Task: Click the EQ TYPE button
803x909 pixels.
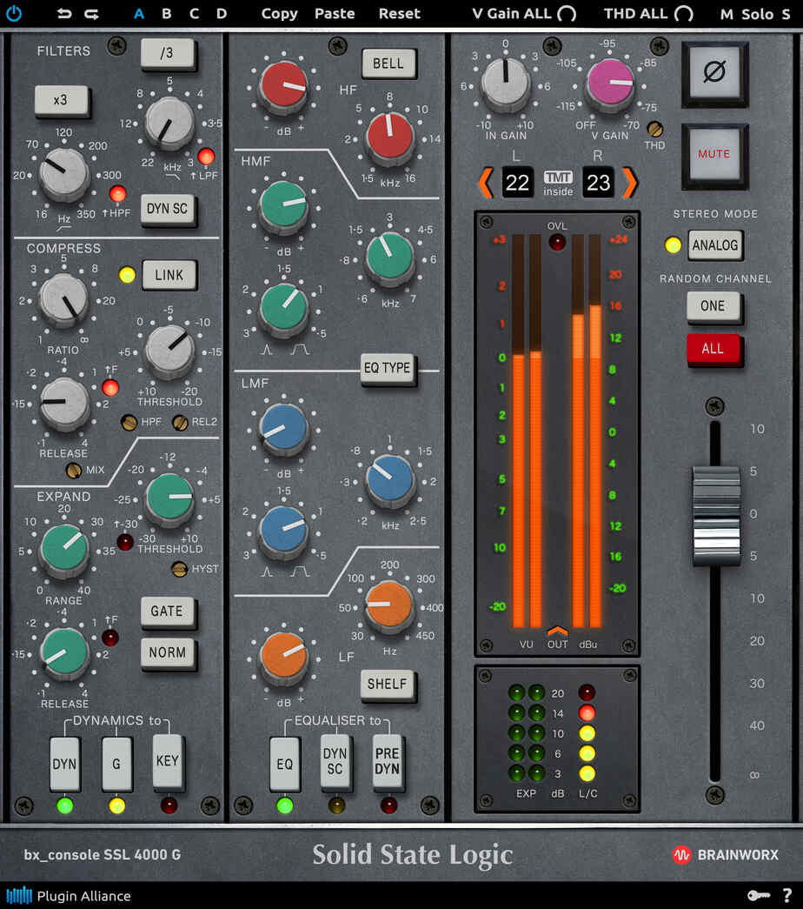Action: [388, 368]
